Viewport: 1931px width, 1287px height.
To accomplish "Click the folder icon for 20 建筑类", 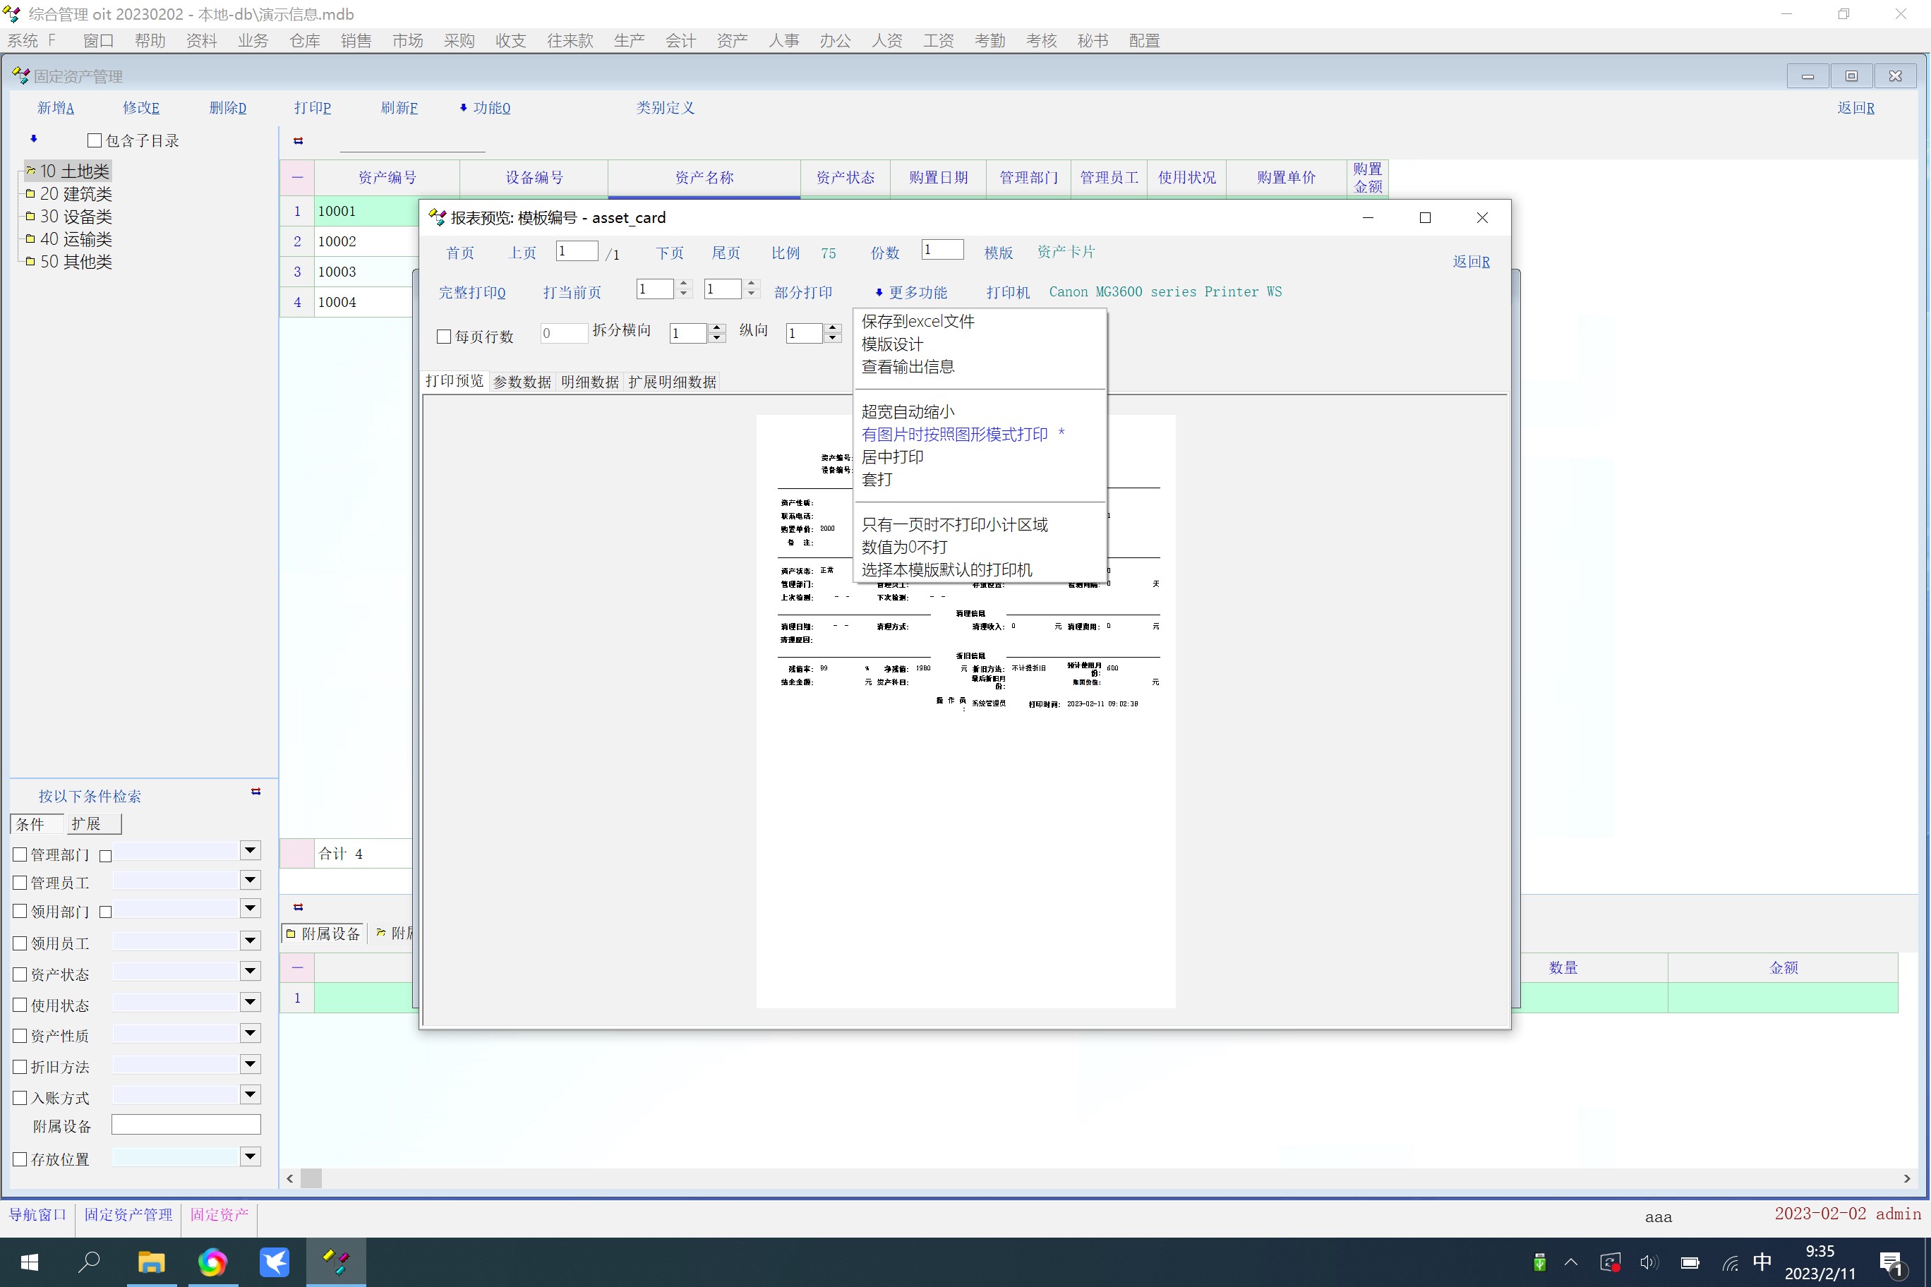I will [x=30, y=194].
